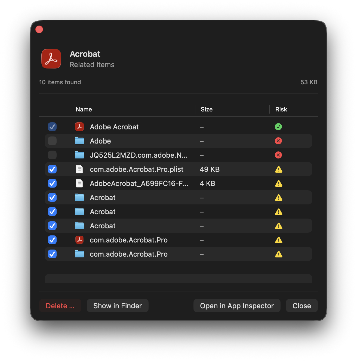This screenshot has width=357, height=361.
Task: Uncheck the AdobeAcrobat_A699FC16 file checkbox
Action: click(x=52, y=183)
